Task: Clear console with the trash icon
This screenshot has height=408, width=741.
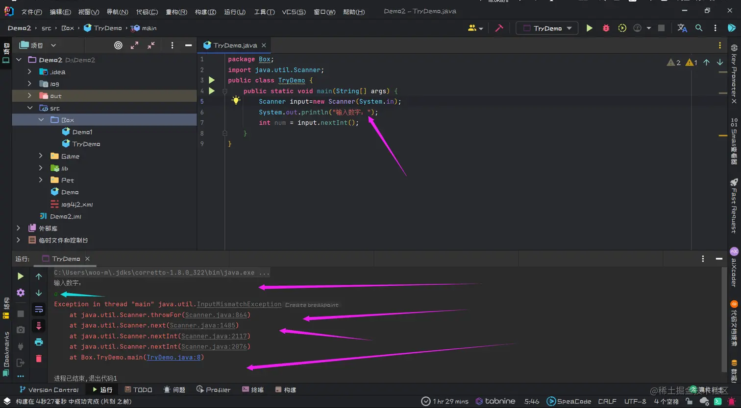Action: [x=39, y=359]
